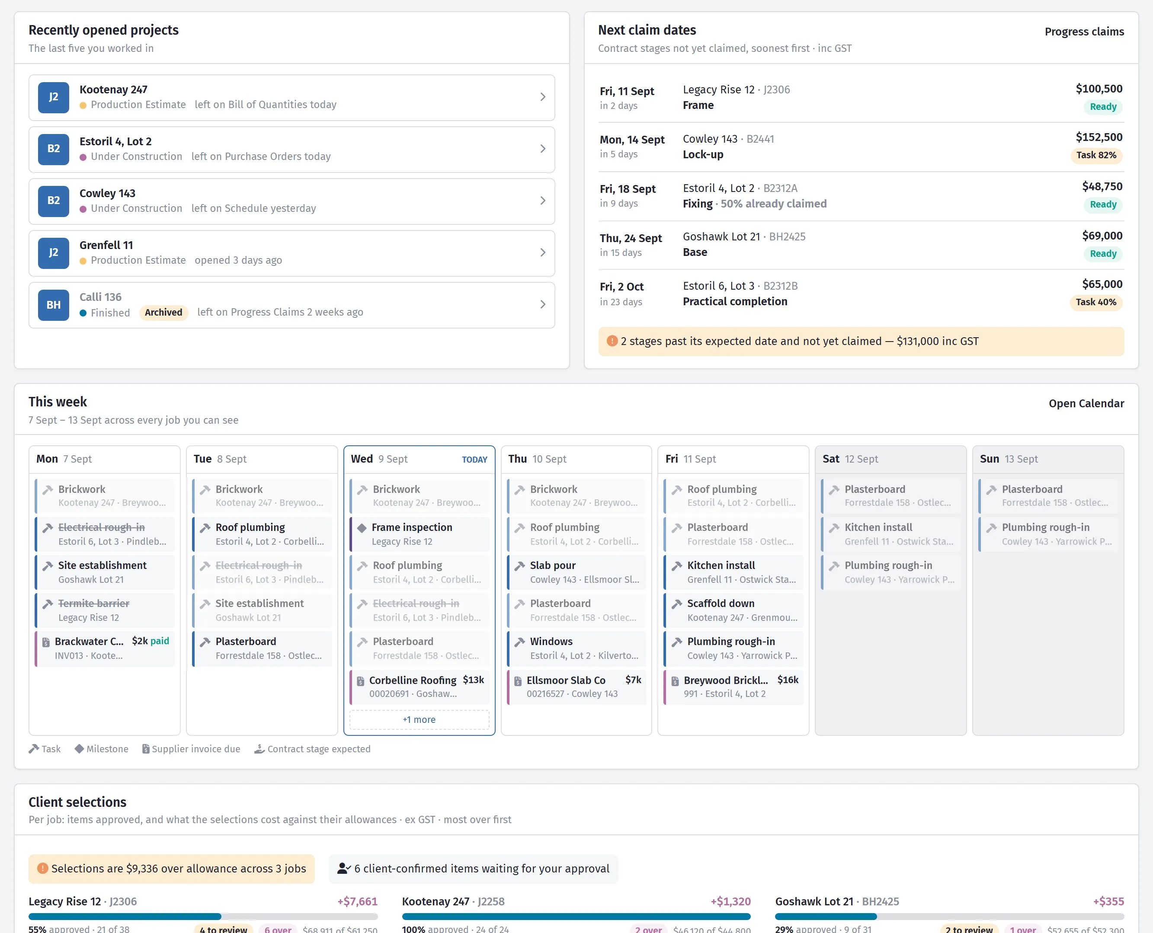Open the Progress claims link
Screen dimensions: 1153x933
[x=1084, y=32]
